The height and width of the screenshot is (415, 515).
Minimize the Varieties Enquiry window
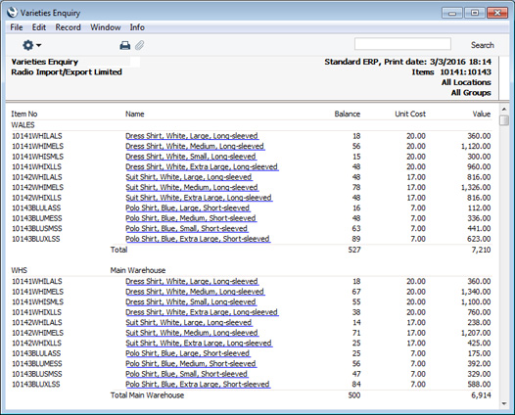[452, 13]
